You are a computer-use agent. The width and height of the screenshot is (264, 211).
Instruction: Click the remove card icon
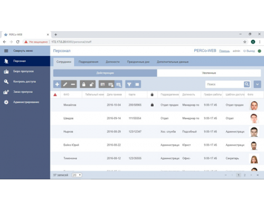coord(110,84)
